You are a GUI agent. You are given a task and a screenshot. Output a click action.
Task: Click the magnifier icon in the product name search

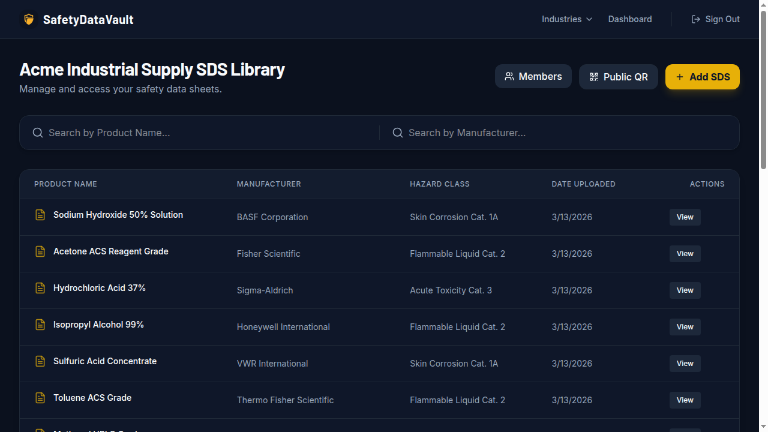tap(37, 132)
